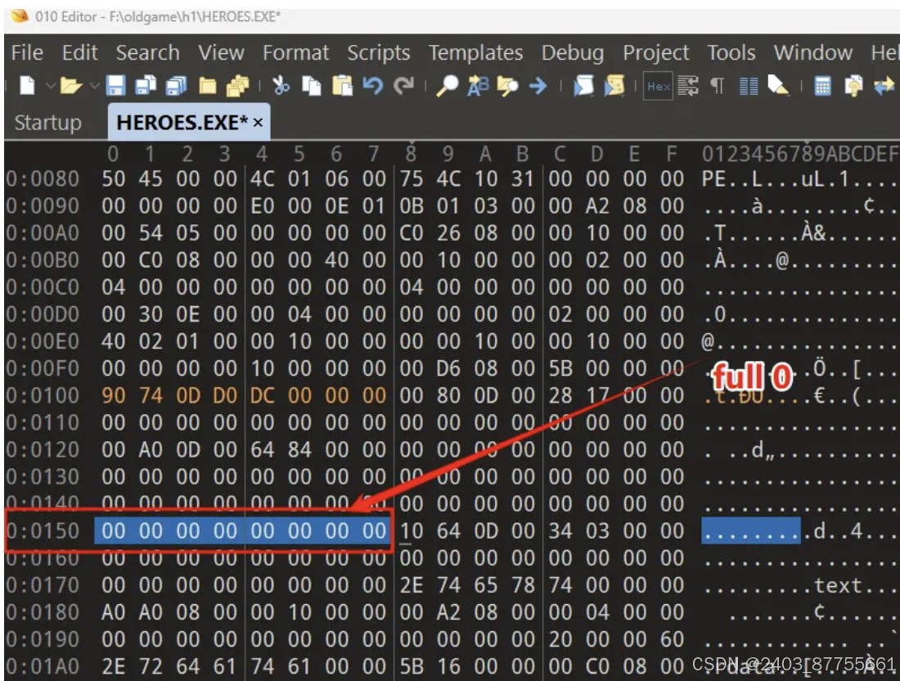900x681 pixels.
Task: Click the Compare files arrows icon
Action: click(884, 86)
